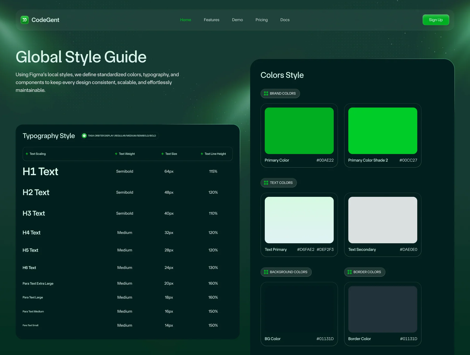The image size is (470, 355).
Task: Click the BACKGROUND COLORS tag label
Action: [289, 272]
